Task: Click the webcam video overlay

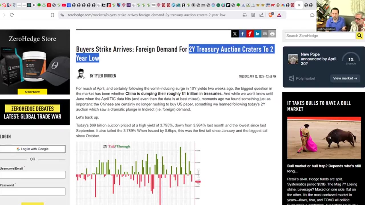Action: coord(341,16)
